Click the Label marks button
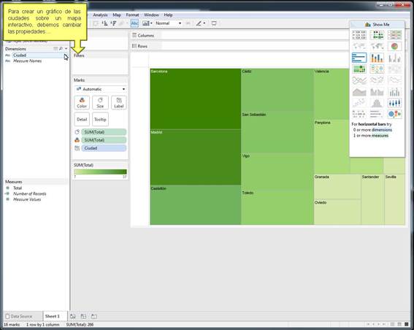The image size is (414, 330). click(119, 103)
